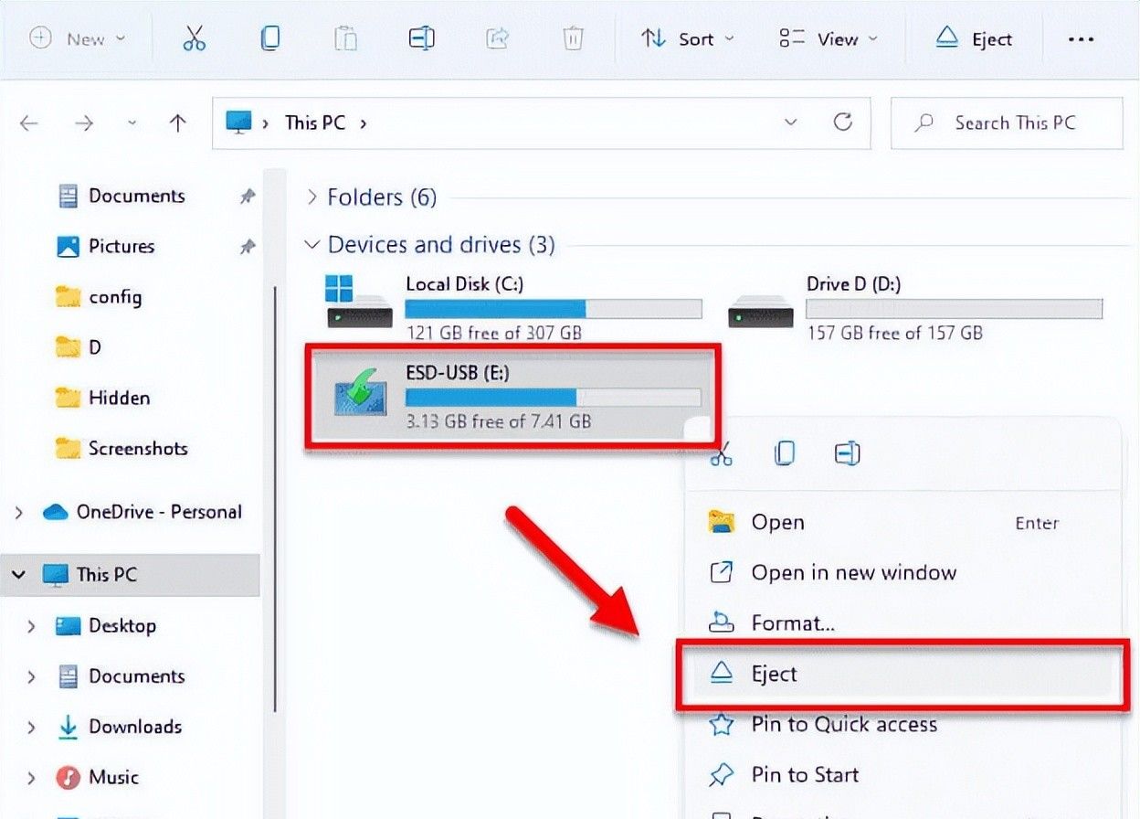Choose Pin to Quick access
The height and width of the screenshot is (819, 1140).
coord(901,725)
